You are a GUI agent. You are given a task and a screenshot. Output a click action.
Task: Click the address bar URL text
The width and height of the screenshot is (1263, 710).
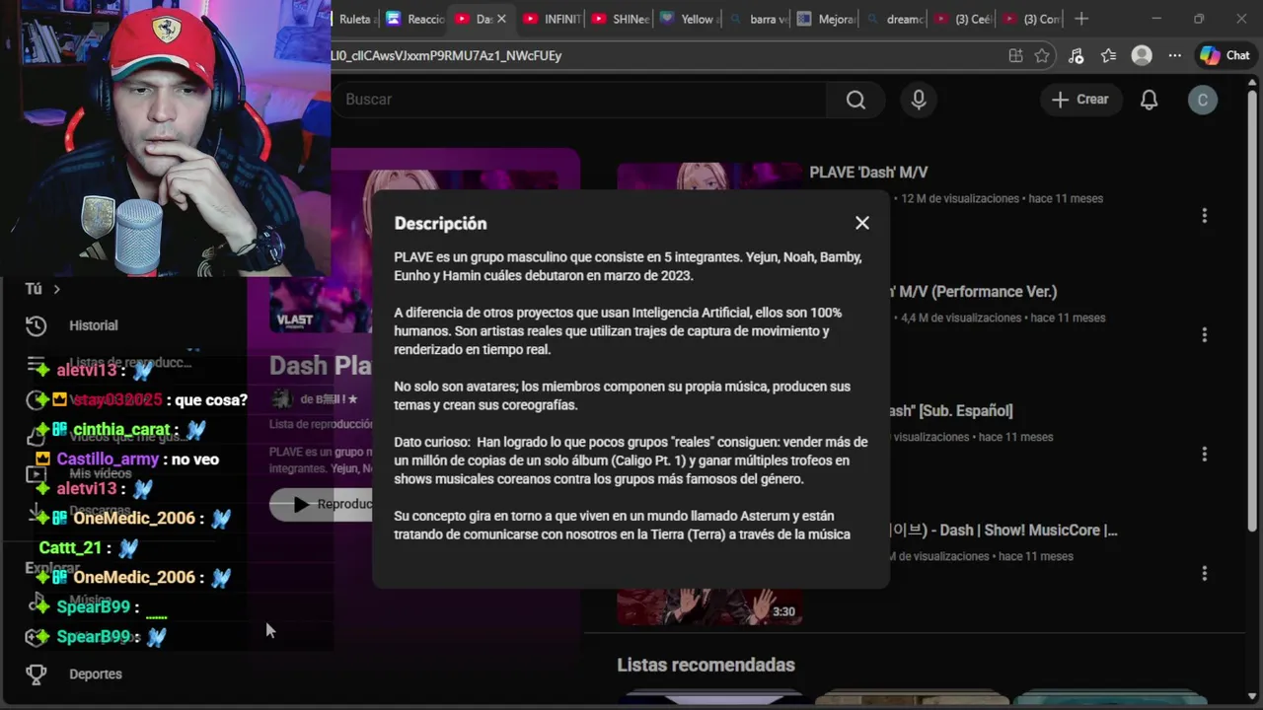[x=447, y=56]
